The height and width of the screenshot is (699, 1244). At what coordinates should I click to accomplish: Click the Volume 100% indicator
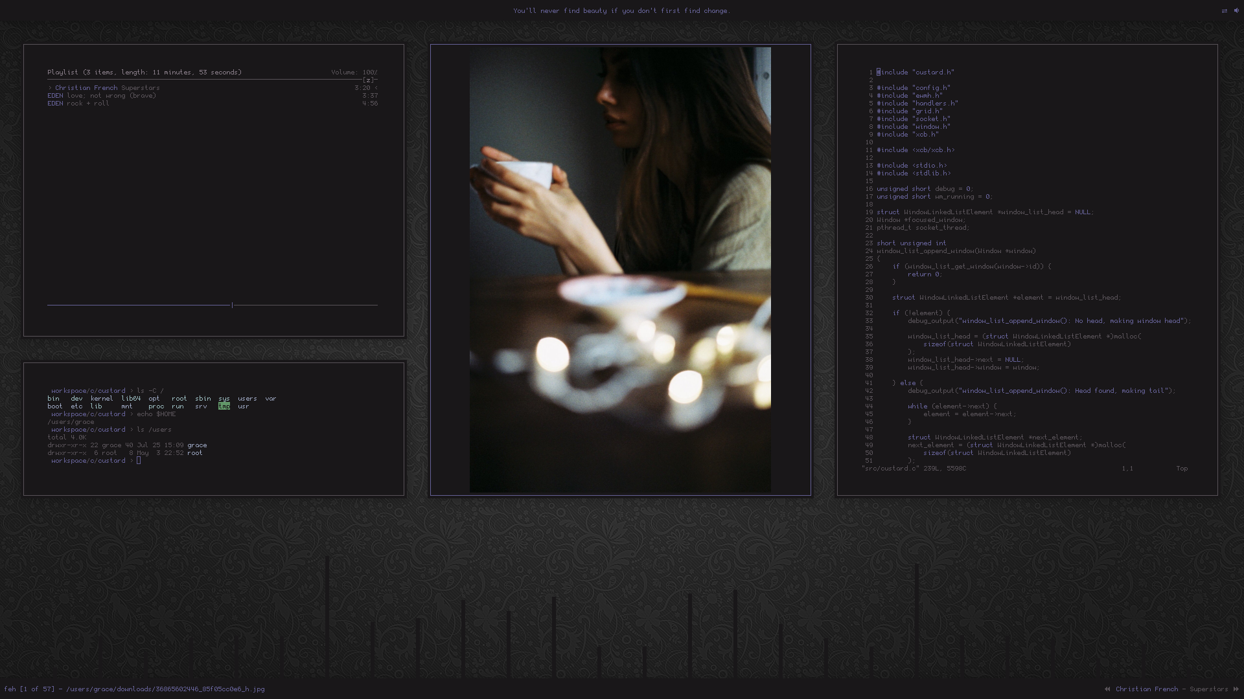pyautogui.click(x=354, y=72)
